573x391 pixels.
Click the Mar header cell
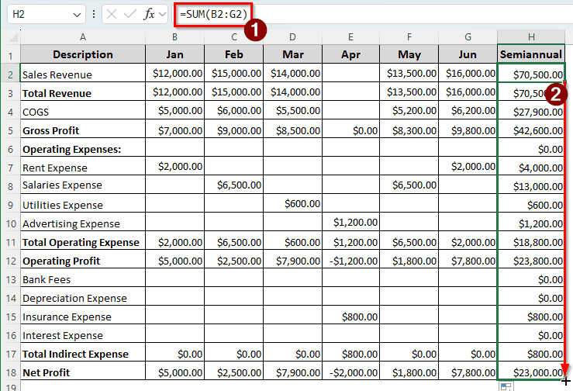point(292,54)
